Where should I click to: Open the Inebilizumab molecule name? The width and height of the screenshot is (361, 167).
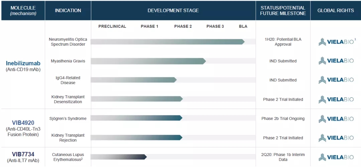tap(23, 63)
